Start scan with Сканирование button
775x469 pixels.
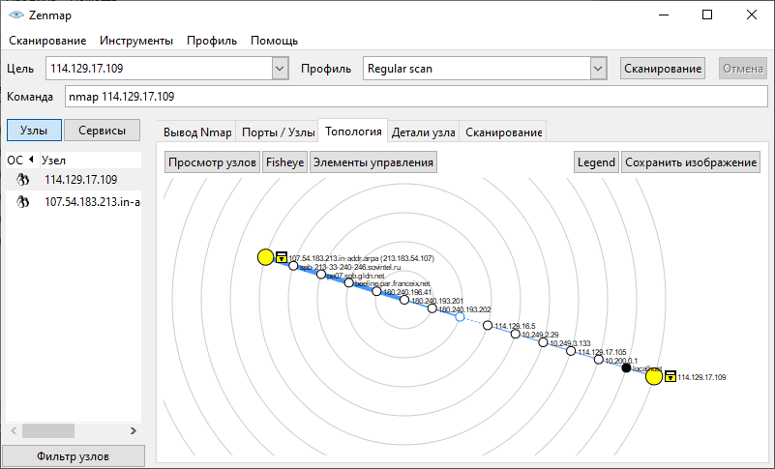[x=663, y=69]
